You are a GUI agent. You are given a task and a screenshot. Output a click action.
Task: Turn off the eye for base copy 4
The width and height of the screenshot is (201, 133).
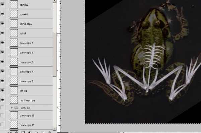tap(2, 71)
